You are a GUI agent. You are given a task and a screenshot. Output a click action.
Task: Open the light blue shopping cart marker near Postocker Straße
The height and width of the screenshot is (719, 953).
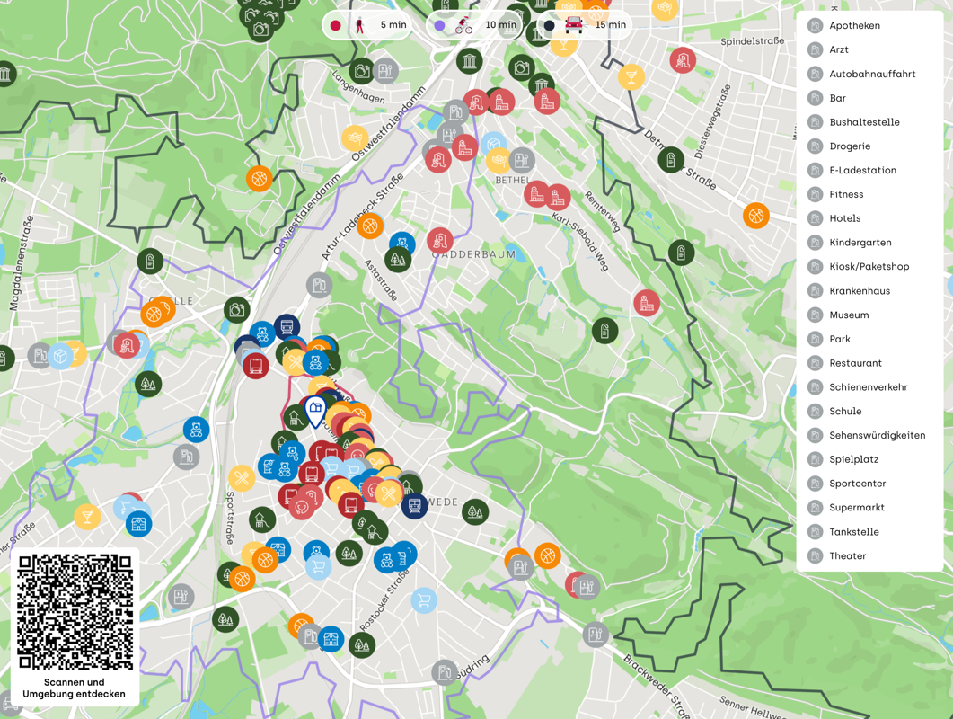point(424,599)
